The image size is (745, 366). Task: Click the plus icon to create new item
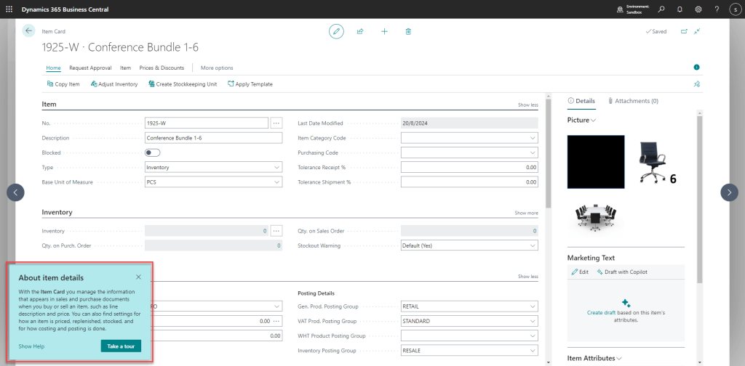pyautogui.click(x=384, y=31)
